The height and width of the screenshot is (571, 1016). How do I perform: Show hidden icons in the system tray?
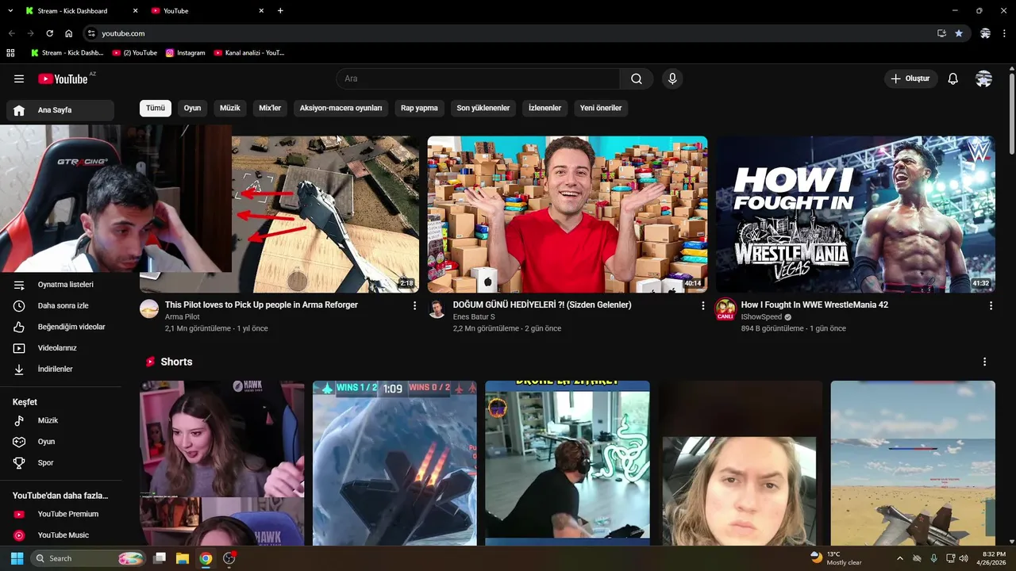click(x=899, y=558)
